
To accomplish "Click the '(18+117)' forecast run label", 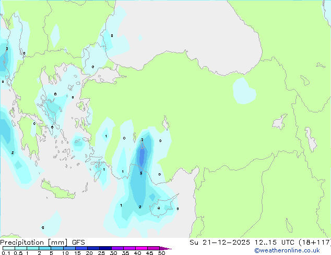I will [314, 243].
